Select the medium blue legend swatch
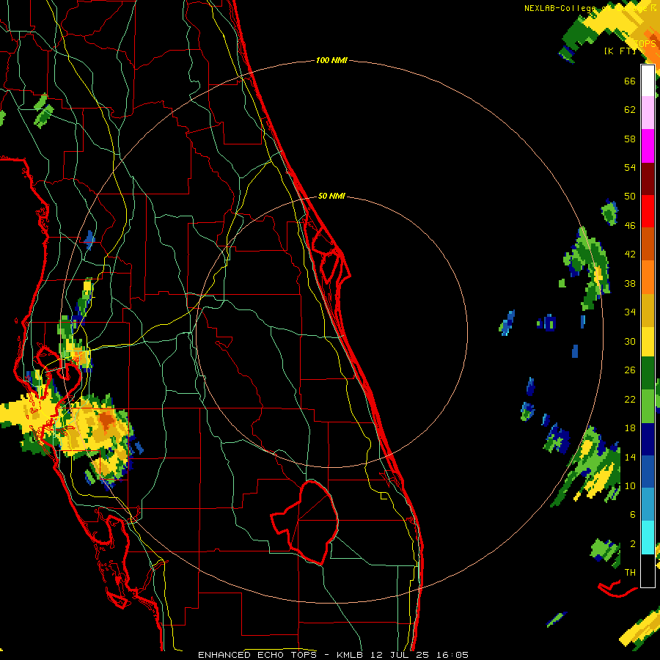660x660 pixels. point(648,472)
